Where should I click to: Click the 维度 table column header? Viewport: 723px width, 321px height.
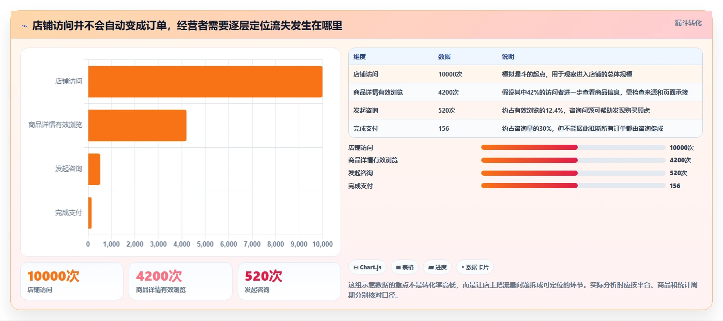coord(360,57)
